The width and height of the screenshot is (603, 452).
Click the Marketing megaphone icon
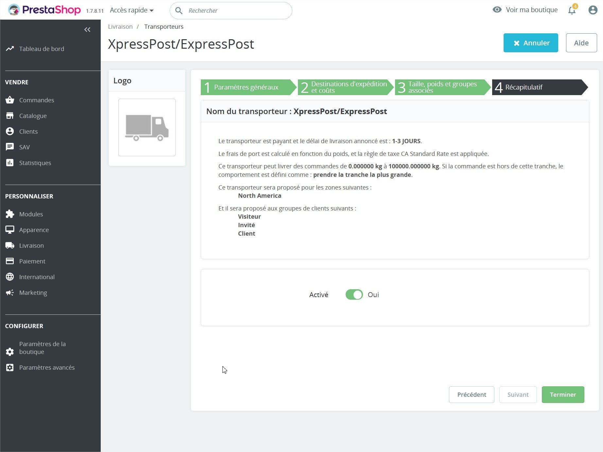click(10, 293)
